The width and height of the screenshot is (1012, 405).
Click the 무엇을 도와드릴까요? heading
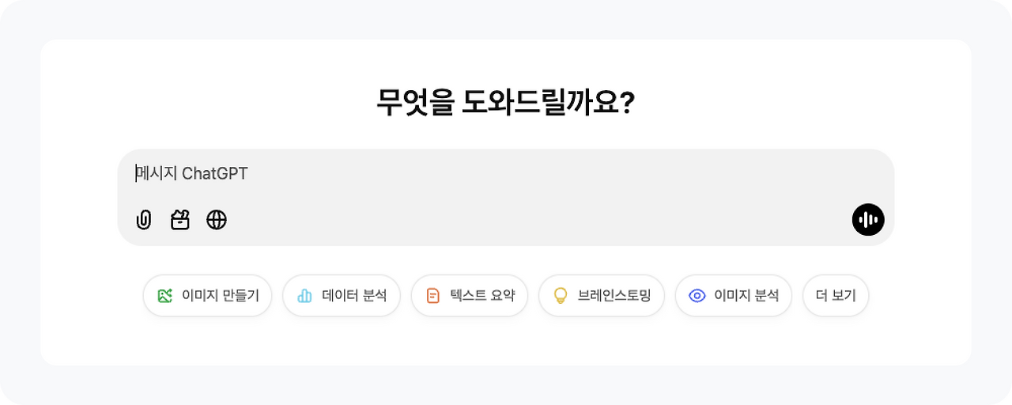click(x=506, y=103)
